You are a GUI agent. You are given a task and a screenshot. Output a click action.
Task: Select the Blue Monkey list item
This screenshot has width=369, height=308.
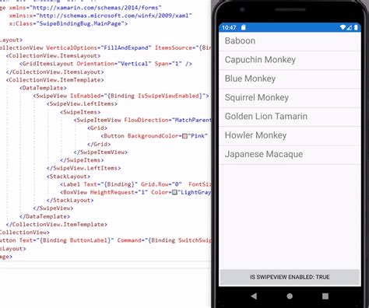coord(290,79)
